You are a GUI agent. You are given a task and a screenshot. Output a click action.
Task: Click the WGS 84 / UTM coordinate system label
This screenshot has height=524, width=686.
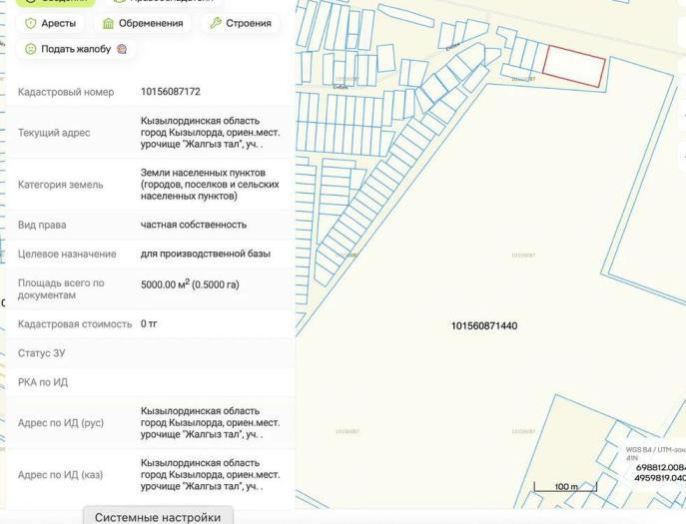pyautogui.click(x=654, y=451)
